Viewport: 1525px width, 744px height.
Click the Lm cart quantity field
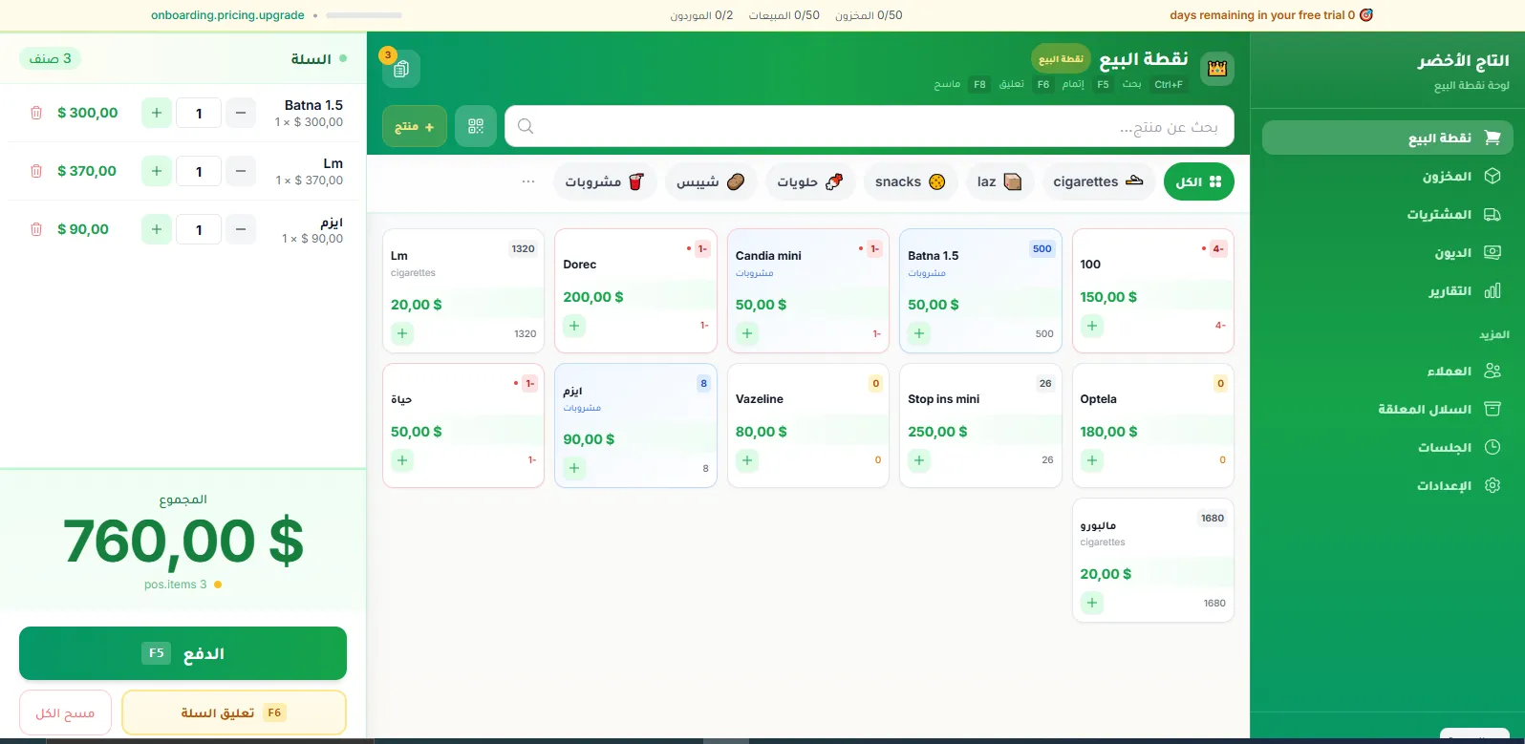(x=199, y=171)
